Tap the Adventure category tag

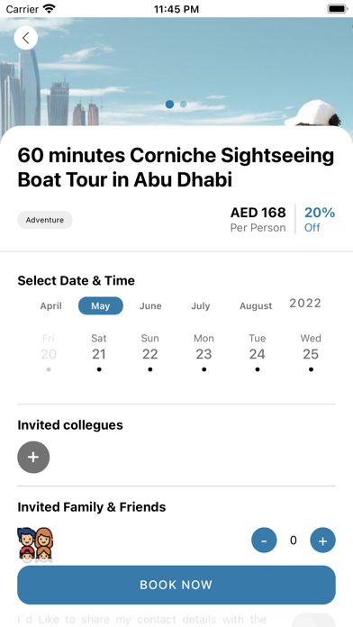45,220
